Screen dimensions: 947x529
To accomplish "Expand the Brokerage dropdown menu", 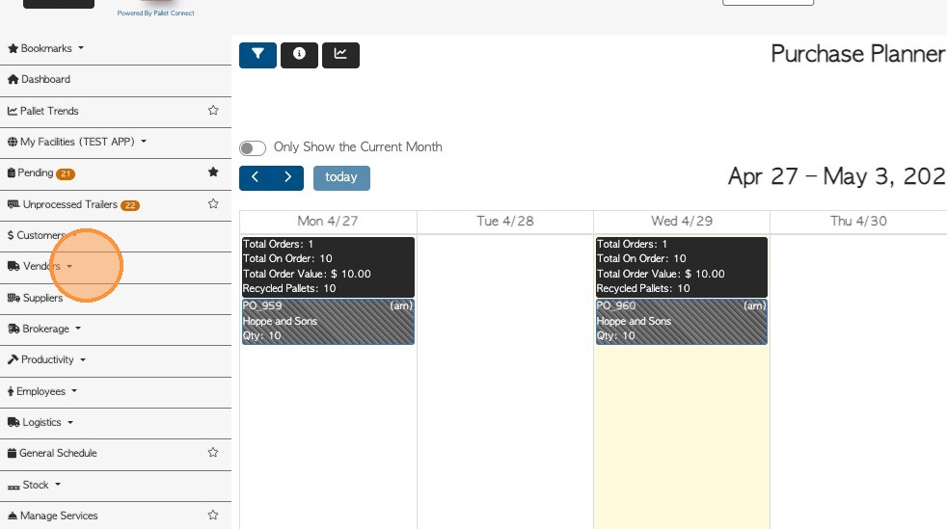I will (x=45, y=329).
